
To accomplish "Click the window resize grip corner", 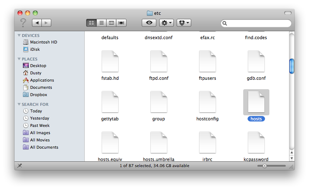I will [291, 167].
